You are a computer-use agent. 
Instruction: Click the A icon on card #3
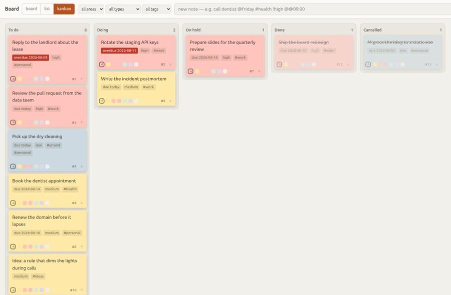coord(13,122)
